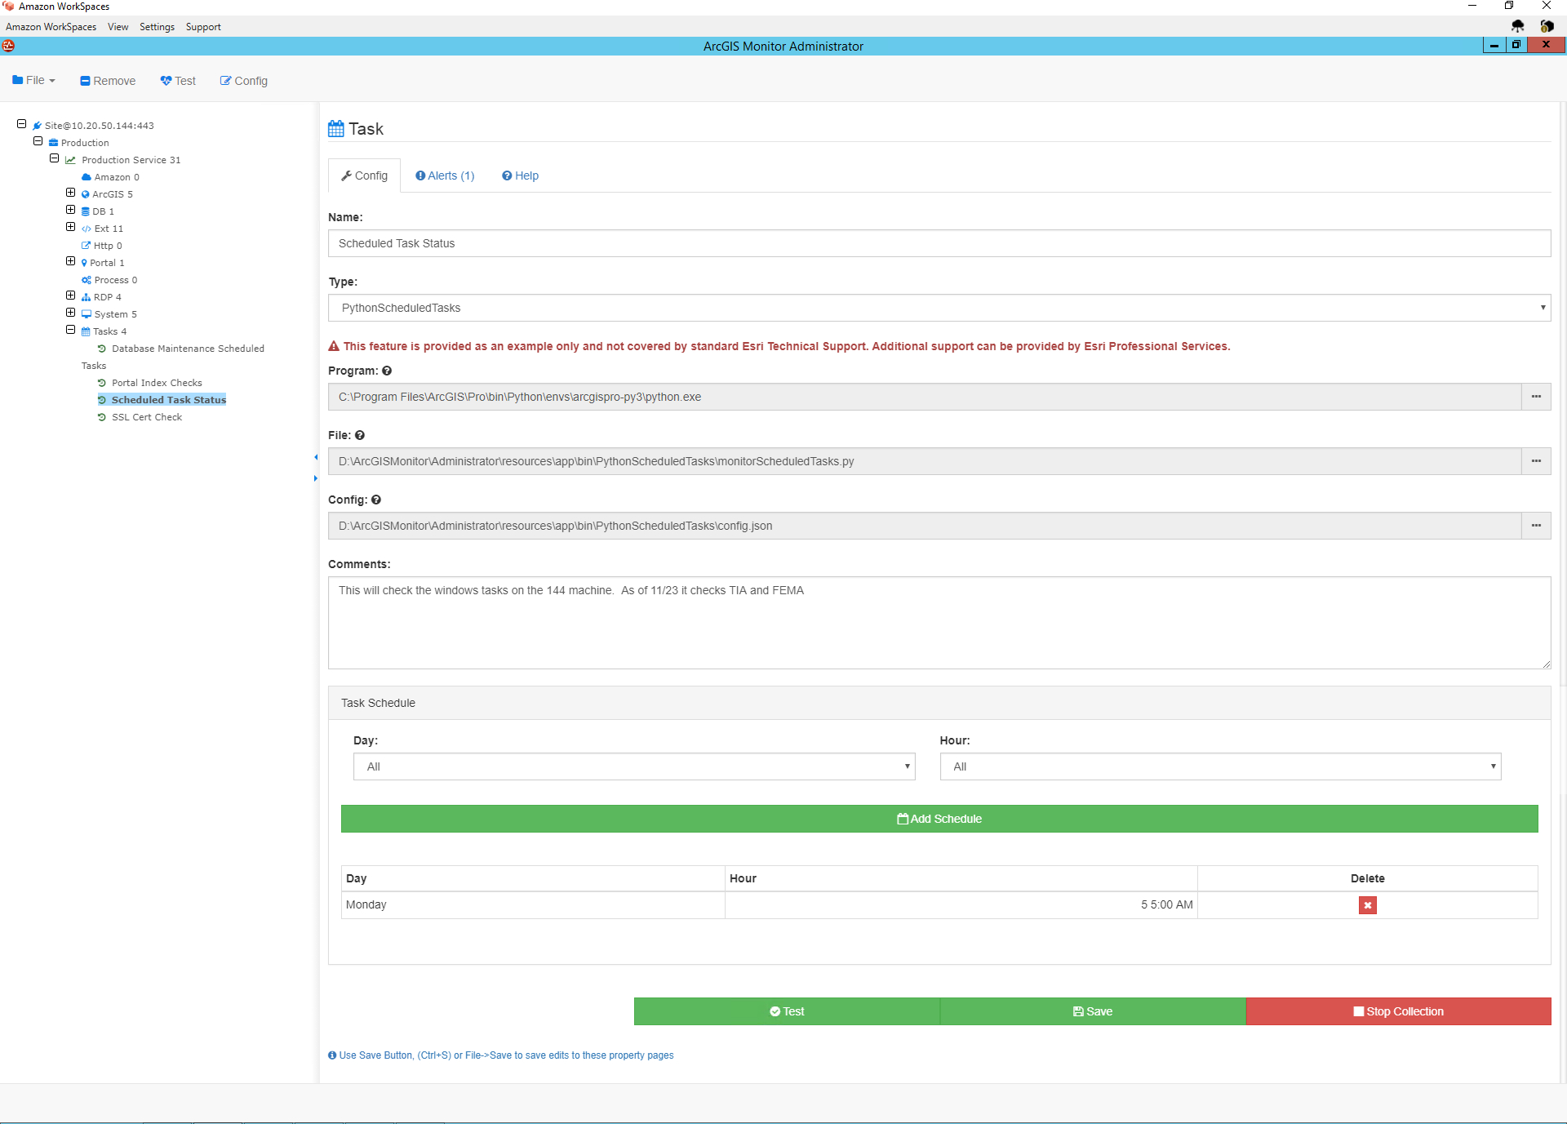
Task: Select the Portal pin icon
Action: click(x=84, y=263)
